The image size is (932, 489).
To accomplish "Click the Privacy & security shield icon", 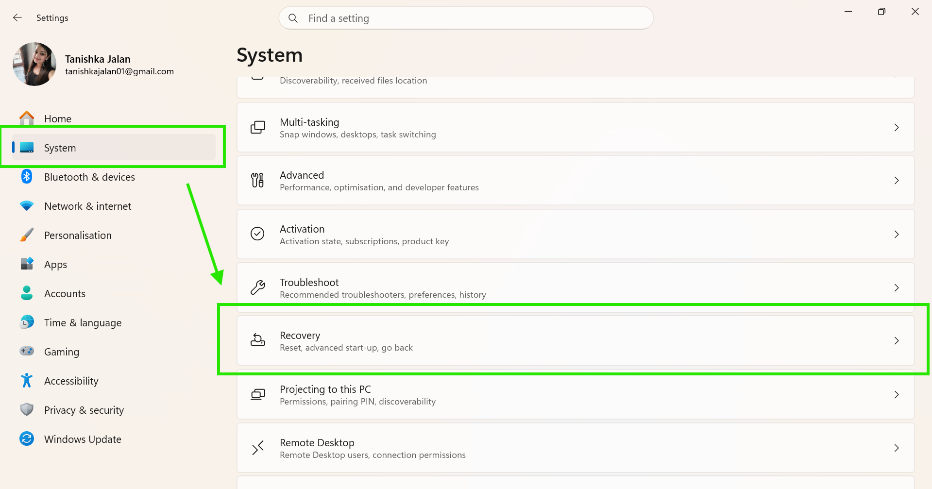I will click(x=27, y=409).
